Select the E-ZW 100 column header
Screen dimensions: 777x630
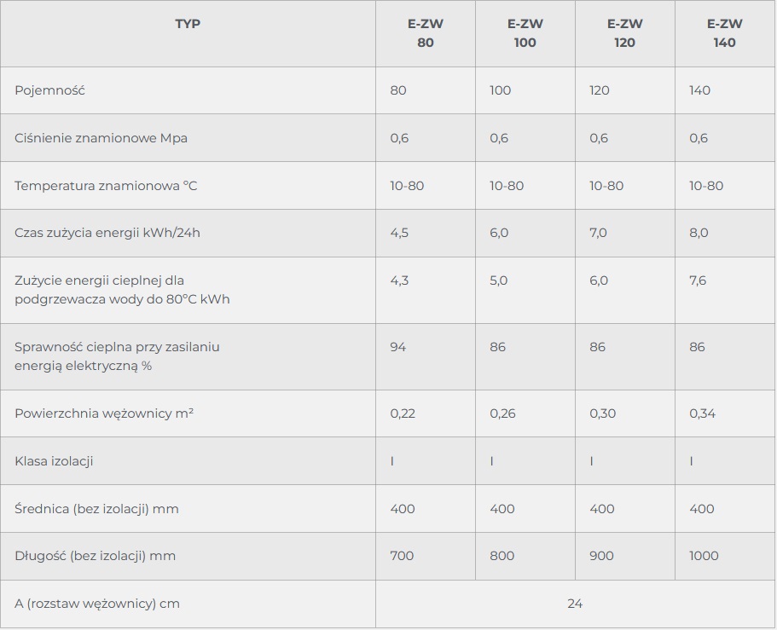pyautogui.click(x=525, y=33)
